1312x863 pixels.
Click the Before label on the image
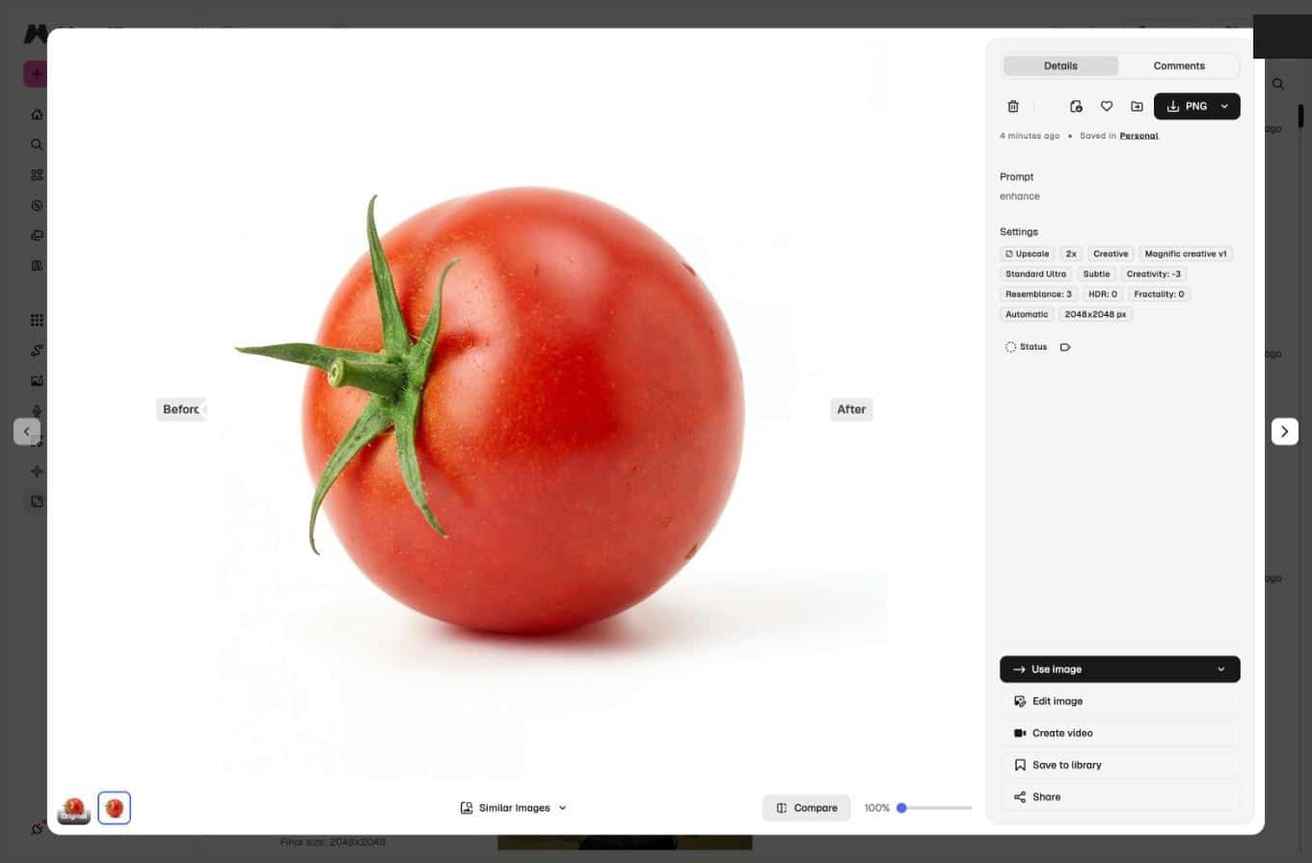(181, 409)
